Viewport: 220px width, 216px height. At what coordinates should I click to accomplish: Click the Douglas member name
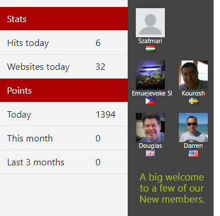pyautogui.click(x=150, y=146)
